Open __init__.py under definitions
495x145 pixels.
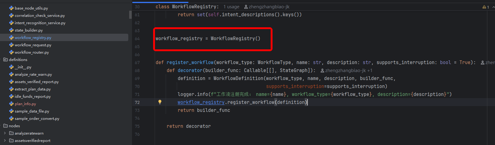click(x=23, y=67)
